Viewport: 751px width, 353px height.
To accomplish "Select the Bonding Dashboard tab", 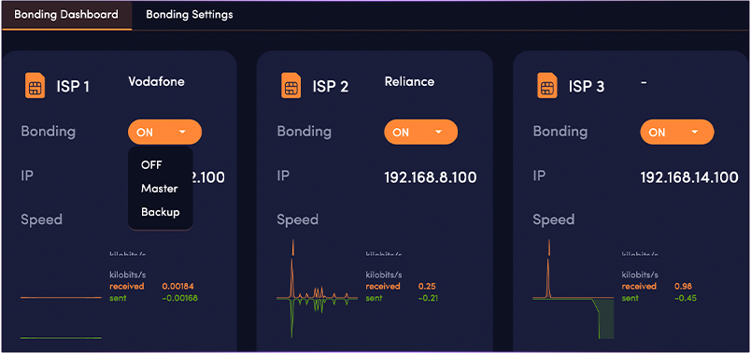I will 66,15.
